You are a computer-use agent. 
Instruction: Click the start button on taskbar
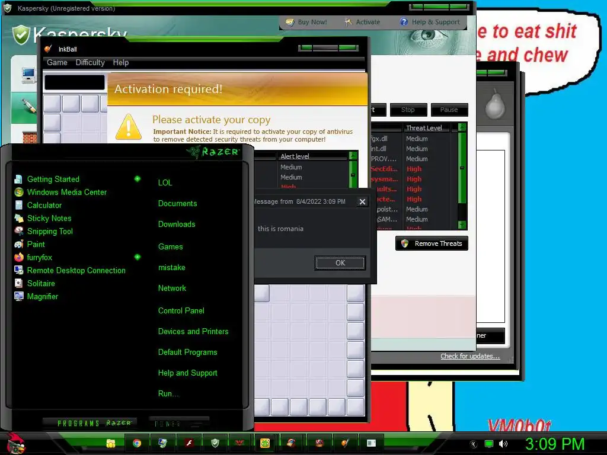(15, 443)
